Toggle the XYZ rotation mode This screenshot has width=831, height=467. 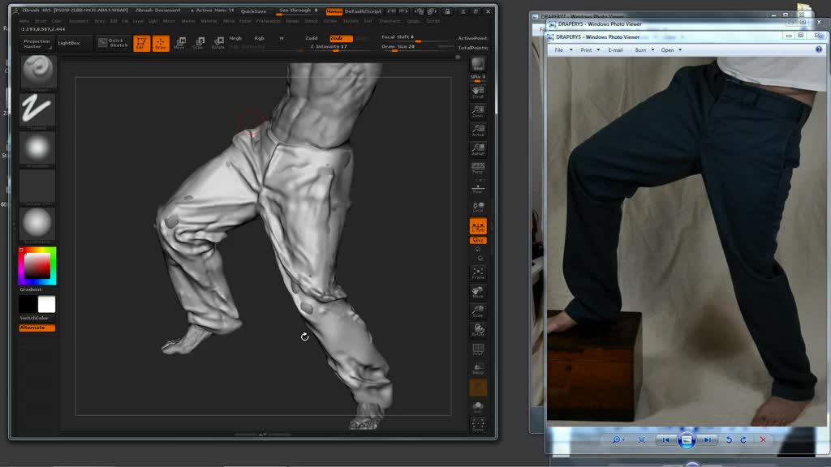tap(478, 240)
